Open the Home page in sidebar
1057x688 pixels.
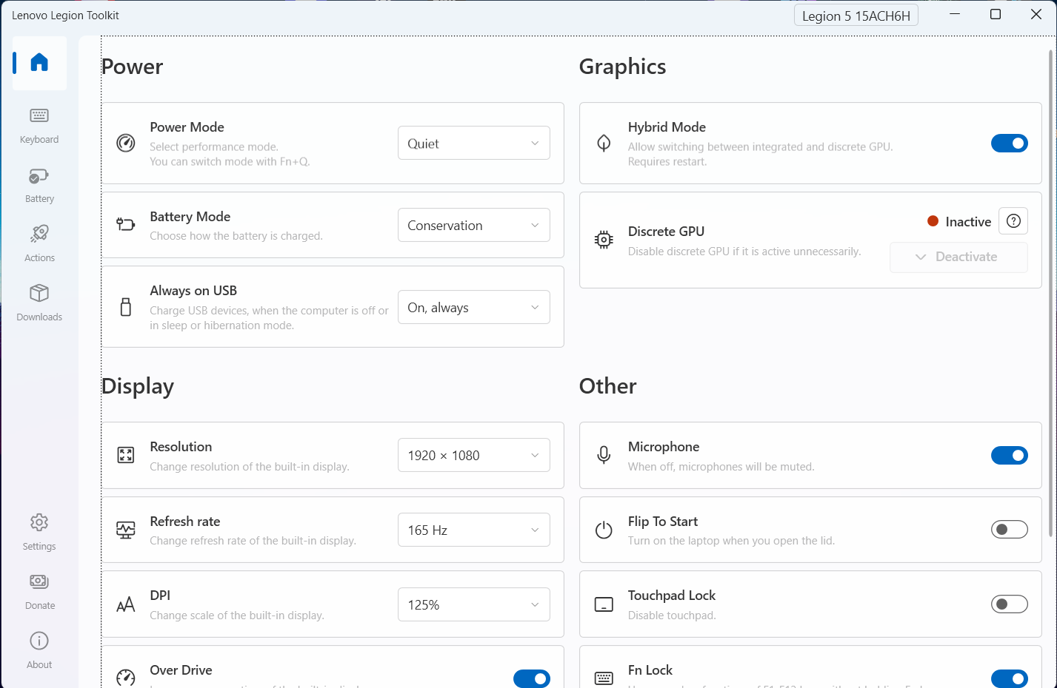click(x=39, y=63)
